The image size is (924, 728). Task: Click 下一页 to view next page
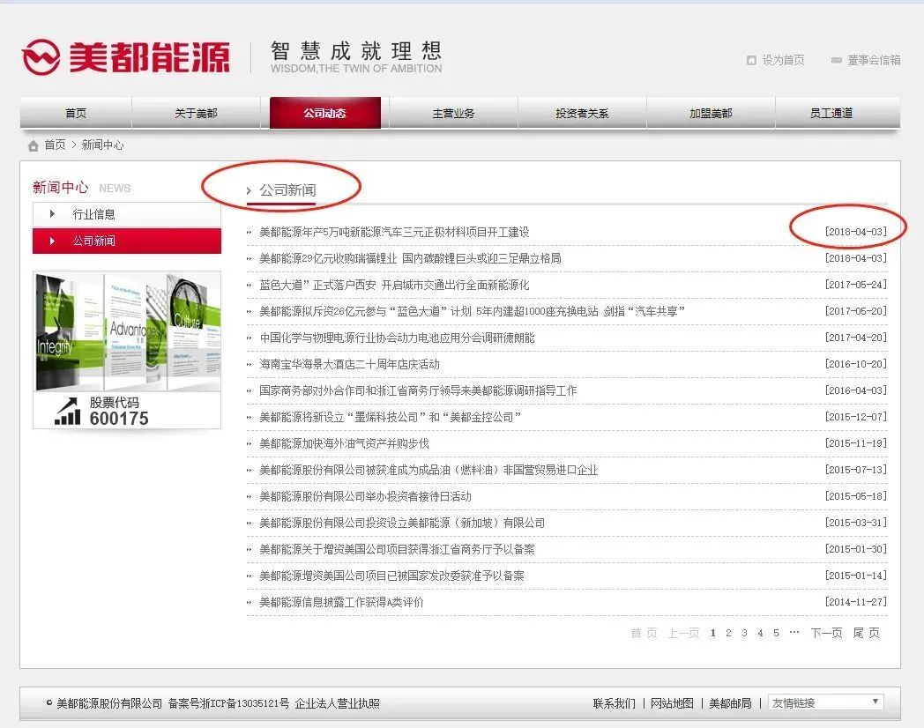pyautogui.click(x=823, y=633)
